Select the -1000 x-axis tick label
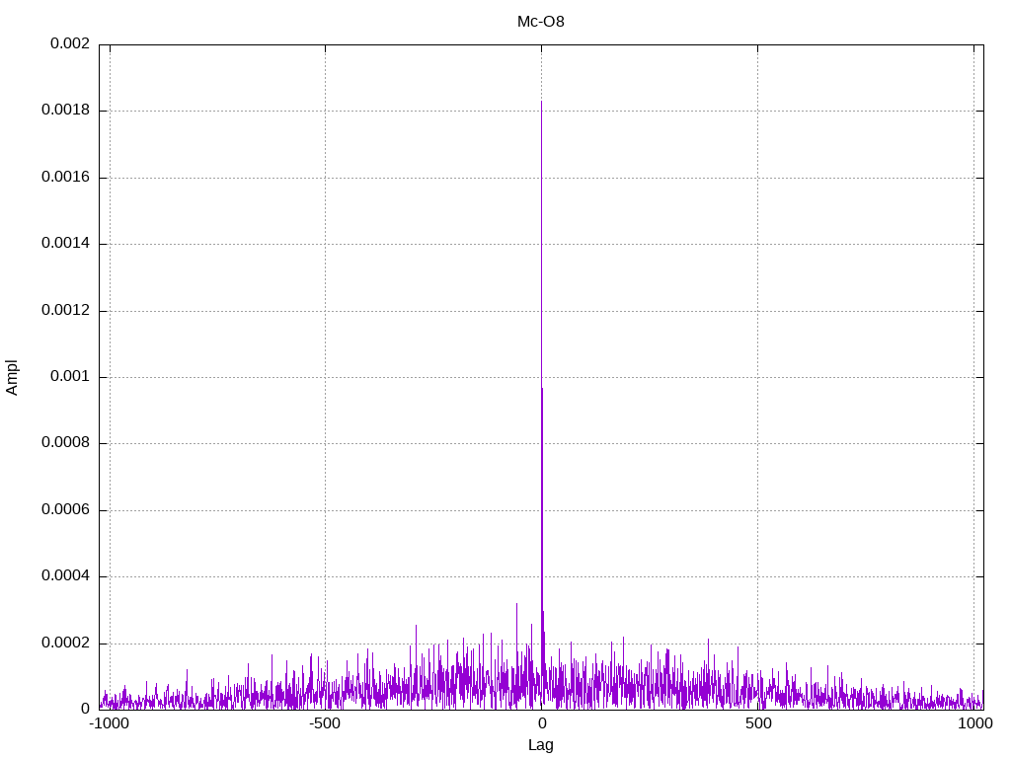The width and height of the screenshot is (1011, 758). [x=110, y=723]
